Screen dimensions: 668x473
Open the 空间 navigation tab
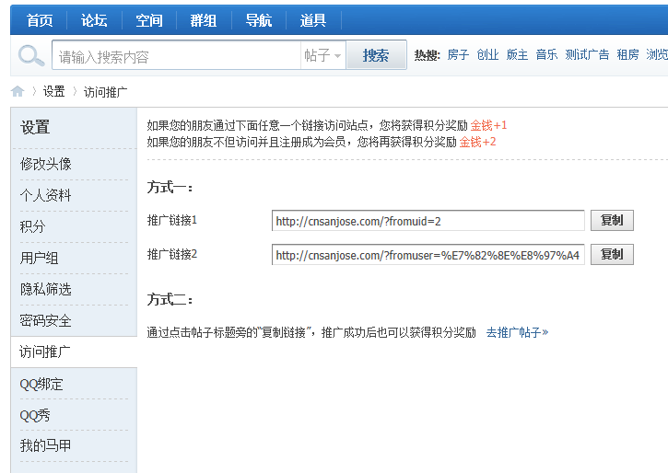click(149, 20)
